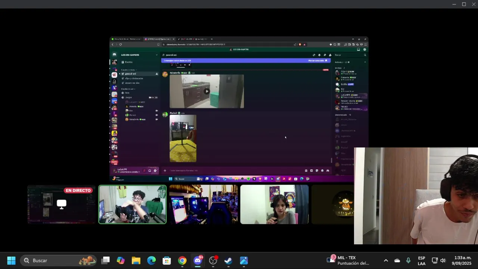Click chat scrollbar in streamed Discord

coord(331,160)
